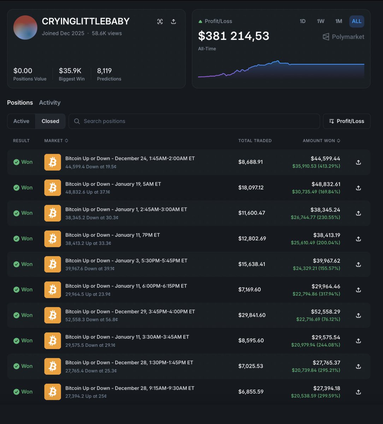Screen dimensions: 383x424
Task: Click the $381 214,53 profit total
Action: coord(234,36)
